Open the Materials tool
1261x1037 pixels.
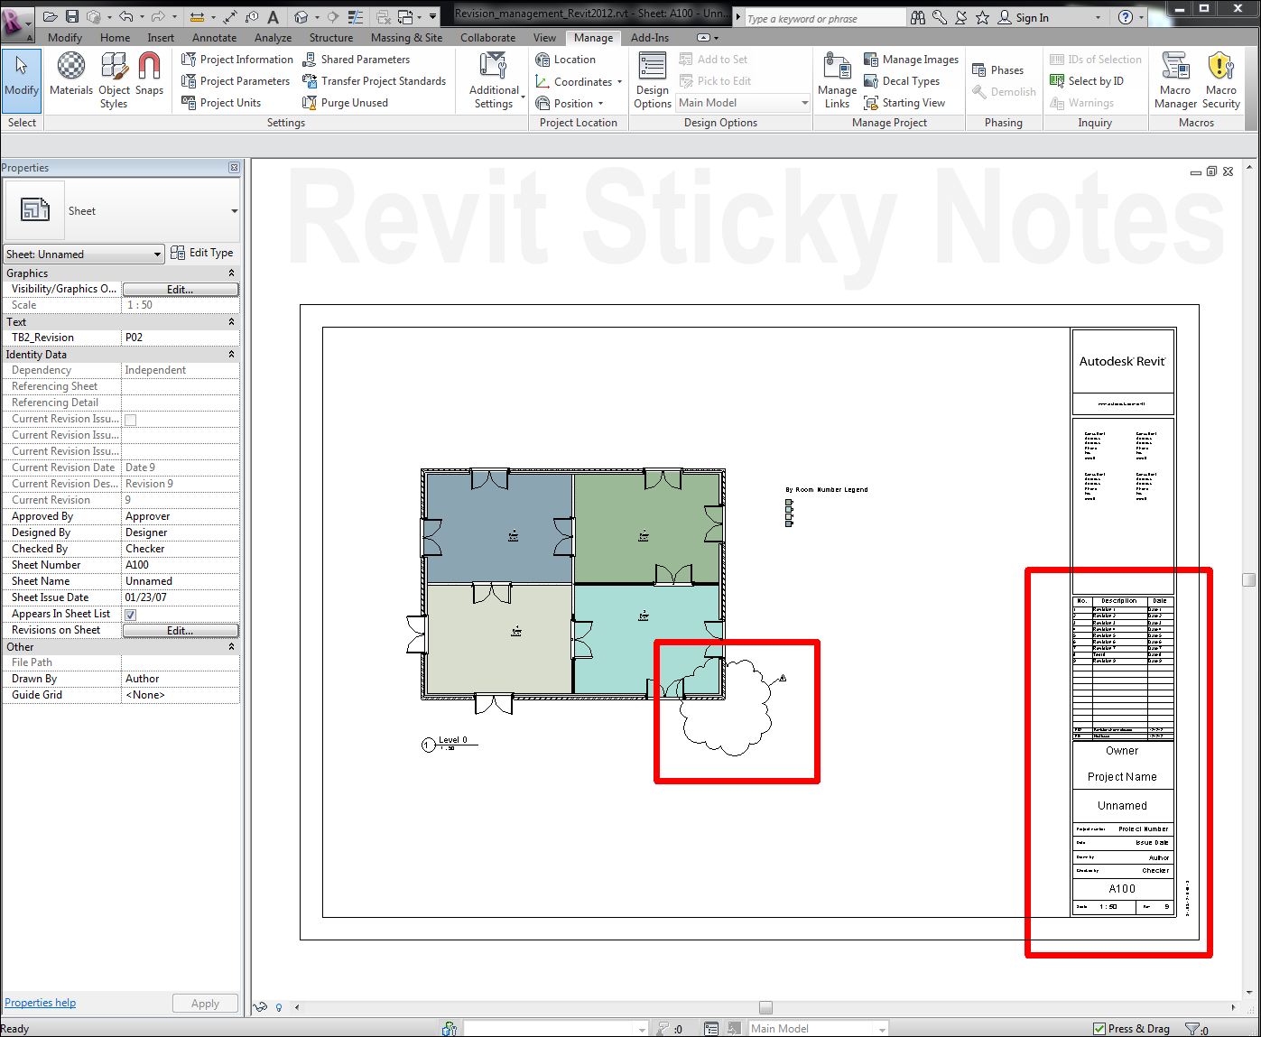[x=71, y=74]
